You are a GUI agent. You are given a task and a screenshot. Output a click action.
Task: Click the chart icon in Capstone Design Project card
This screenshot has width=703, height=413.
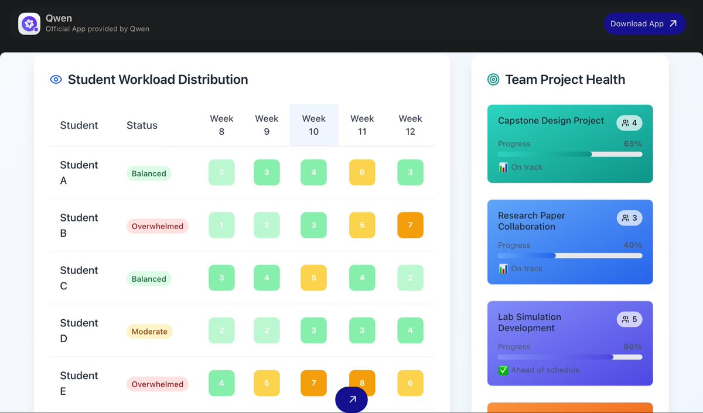[x=503, y=168]
